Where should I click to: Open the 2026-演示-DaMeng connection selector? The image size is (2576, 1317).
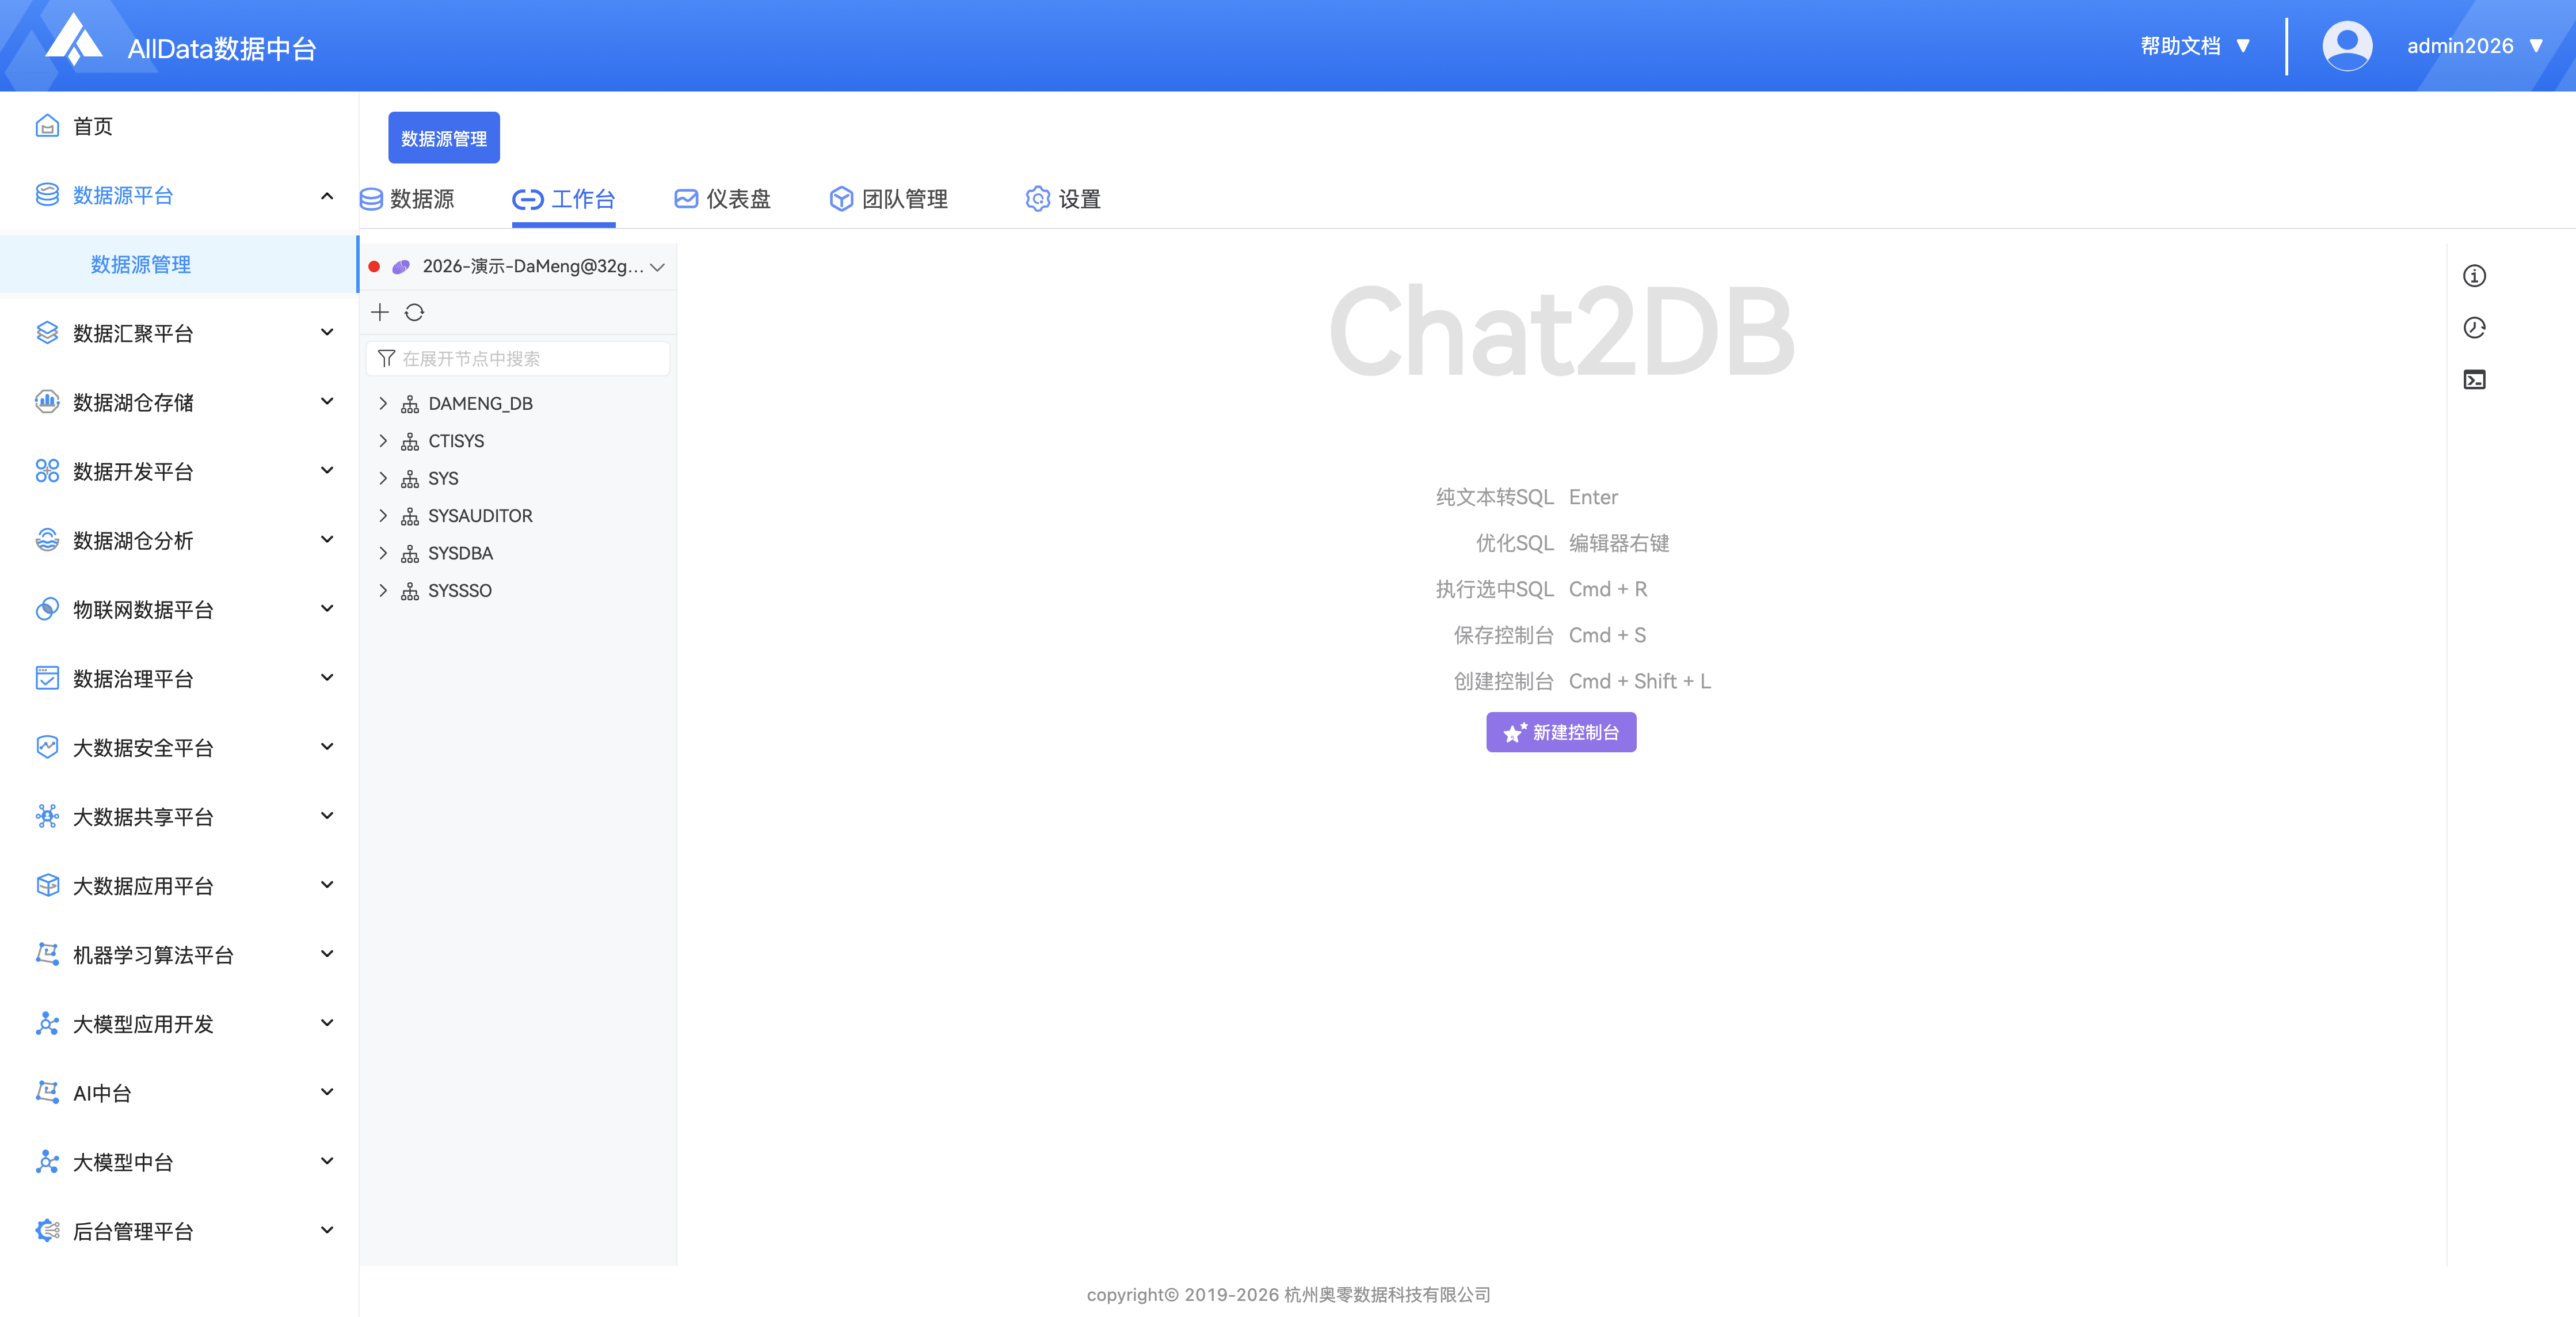pos(518,266)
